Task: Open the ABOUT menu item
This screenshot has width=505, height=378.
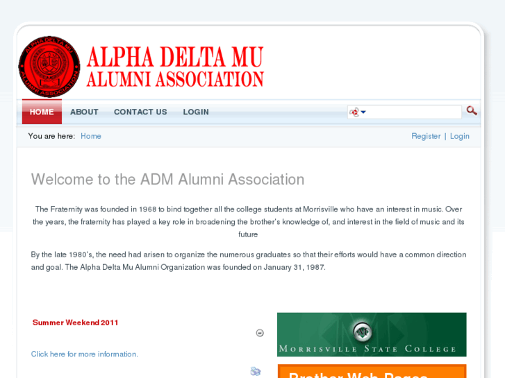Action: click(x=84, y=112)
